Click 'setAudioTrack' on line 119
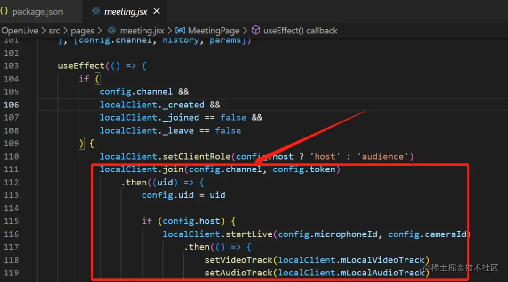The image size is (508, 282). 238,273
